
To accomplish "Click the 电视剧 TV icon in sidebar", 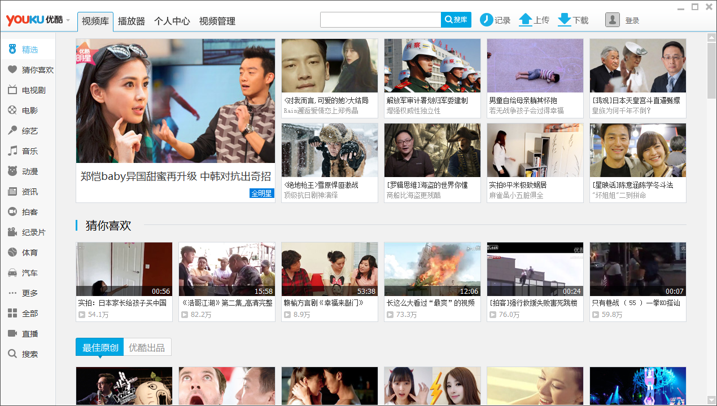I will click(12, 90).
